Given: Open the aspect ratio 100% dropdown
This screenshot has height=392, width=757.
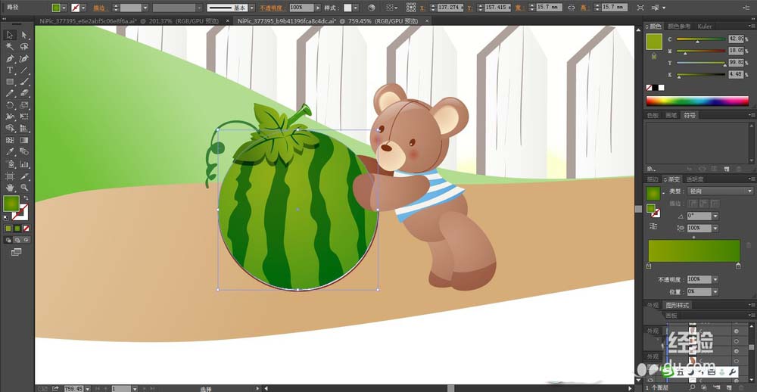Looking at the screenshot, I should (x=715, y=228).
